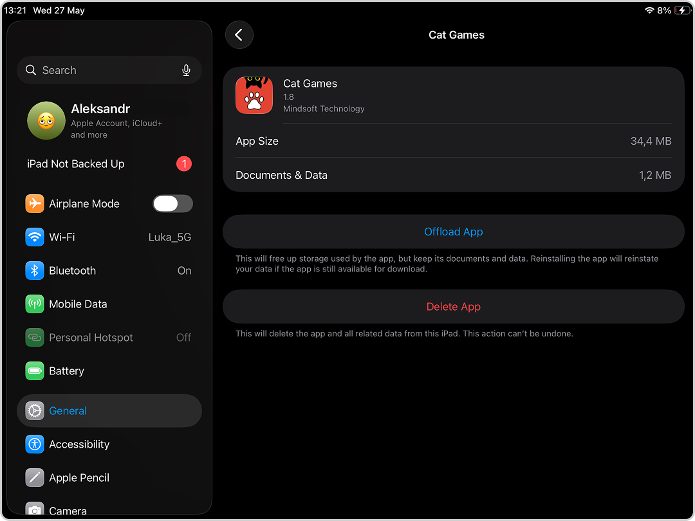Select the Apple Pencil icon
The image size is (695, 521).
click(35, 477)
